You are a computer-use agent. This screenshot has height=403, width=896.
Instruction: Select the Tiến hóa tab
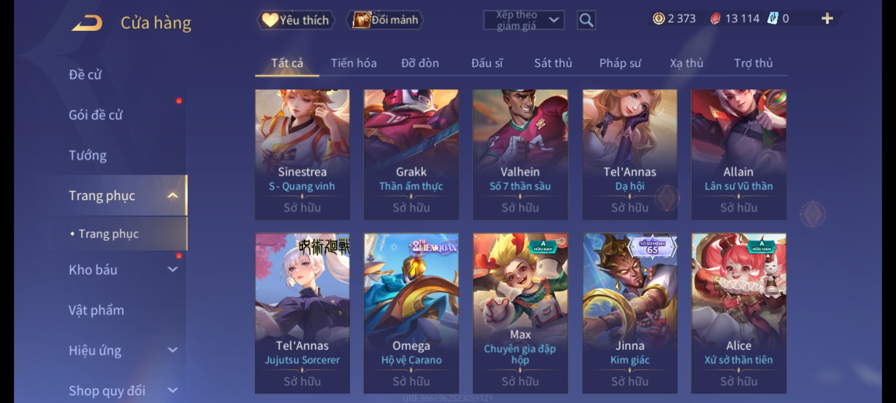coord(354,63)
